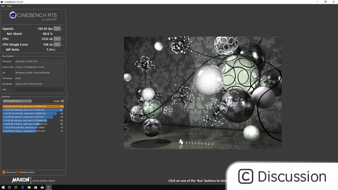338x190 pixels.
Task: Select ranking row 5 Intel Core i7-3720QM
Action: coord(33,121)
